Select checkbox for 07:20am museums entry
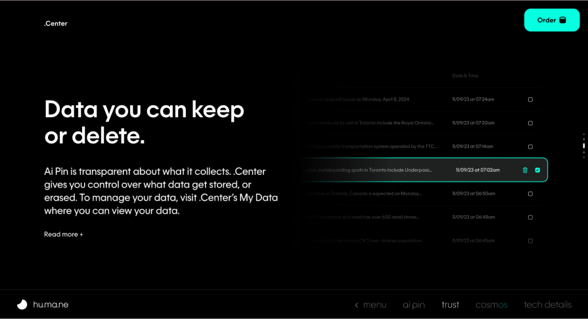 pos(530,123)
